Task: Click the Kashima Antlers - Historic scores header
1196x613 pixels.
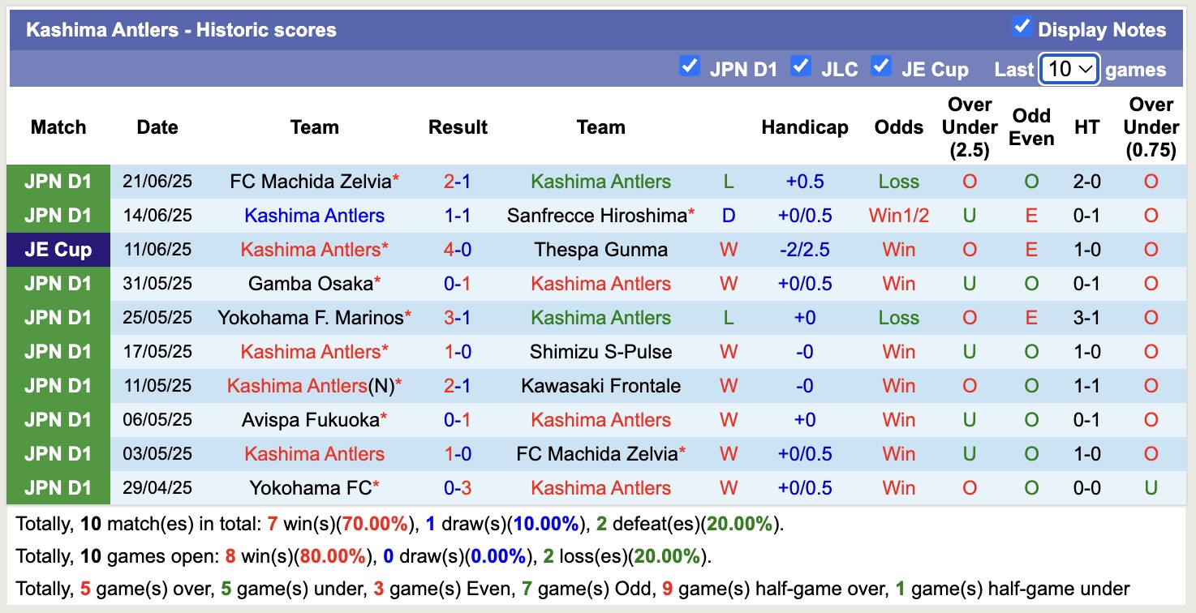Action: click(x=180, y=29)
